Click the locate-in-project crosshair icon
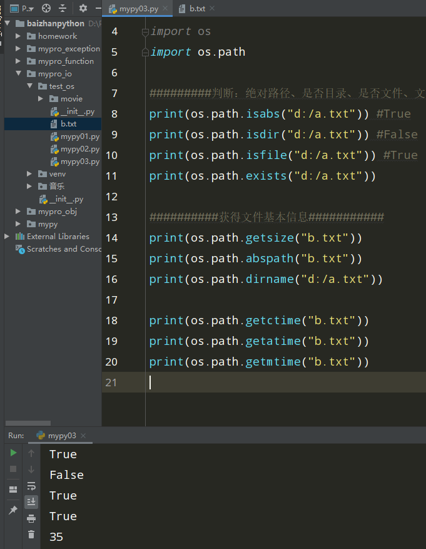 point(46,8)
